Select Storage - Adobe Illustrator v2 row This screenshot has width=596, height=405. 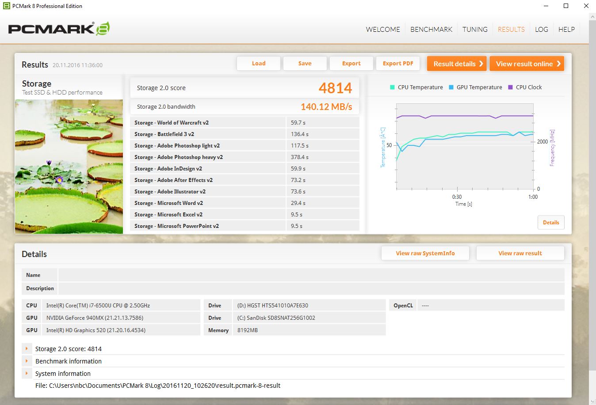click(x=245, y=191)
